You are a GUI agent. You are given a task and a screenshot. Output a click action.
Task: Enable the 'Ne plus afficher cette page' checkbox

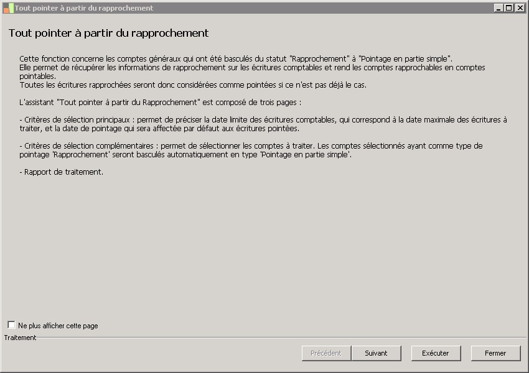click(11, 325)
